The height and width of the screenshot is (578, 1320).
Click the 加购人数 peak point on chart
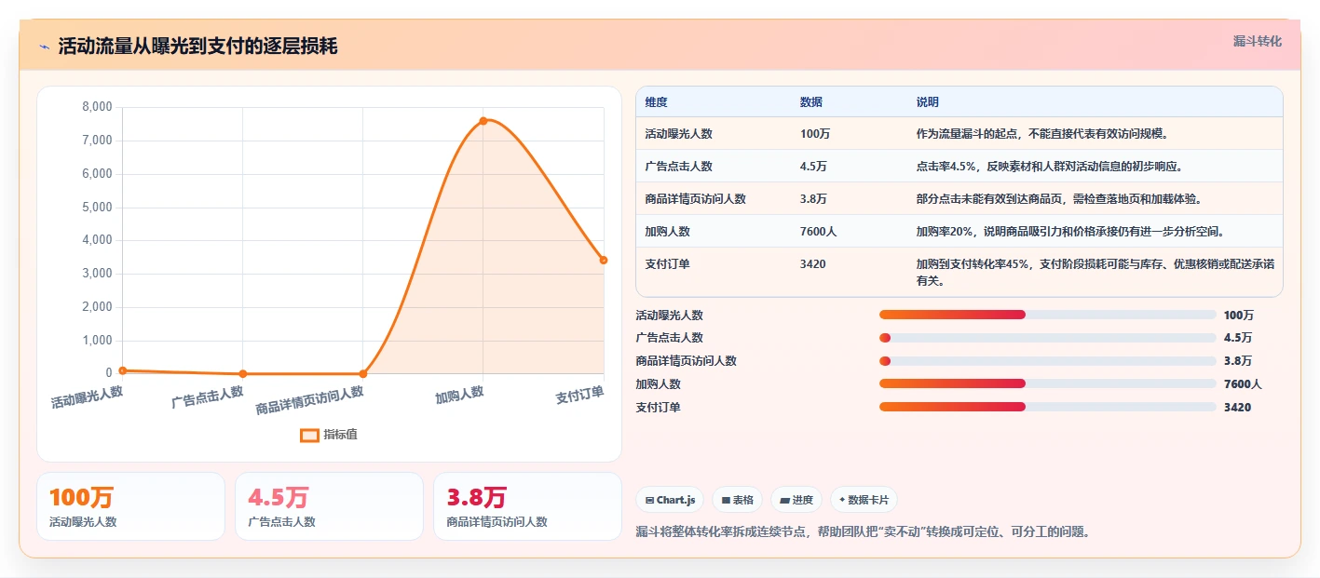click(483, 121)
